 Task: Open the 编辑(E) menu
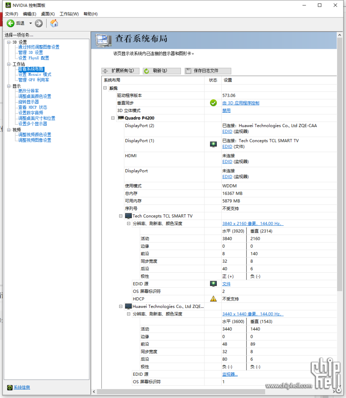point(29,14)
